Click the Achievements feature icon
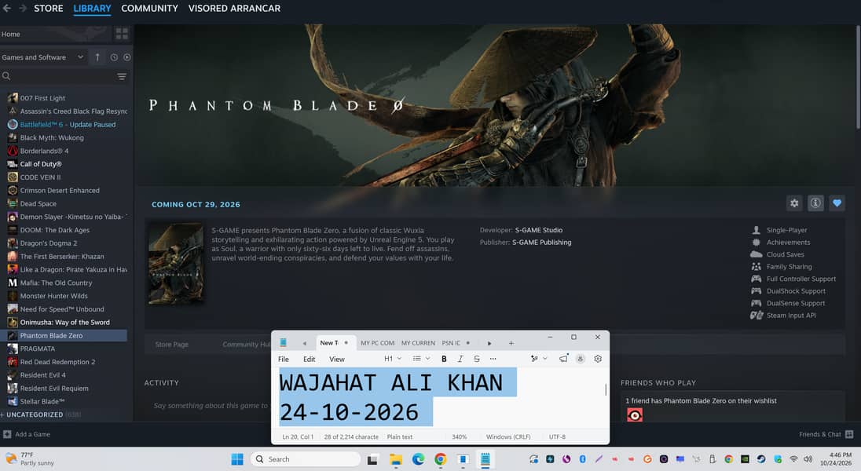 pyautogui.click(x=756, y=242)
